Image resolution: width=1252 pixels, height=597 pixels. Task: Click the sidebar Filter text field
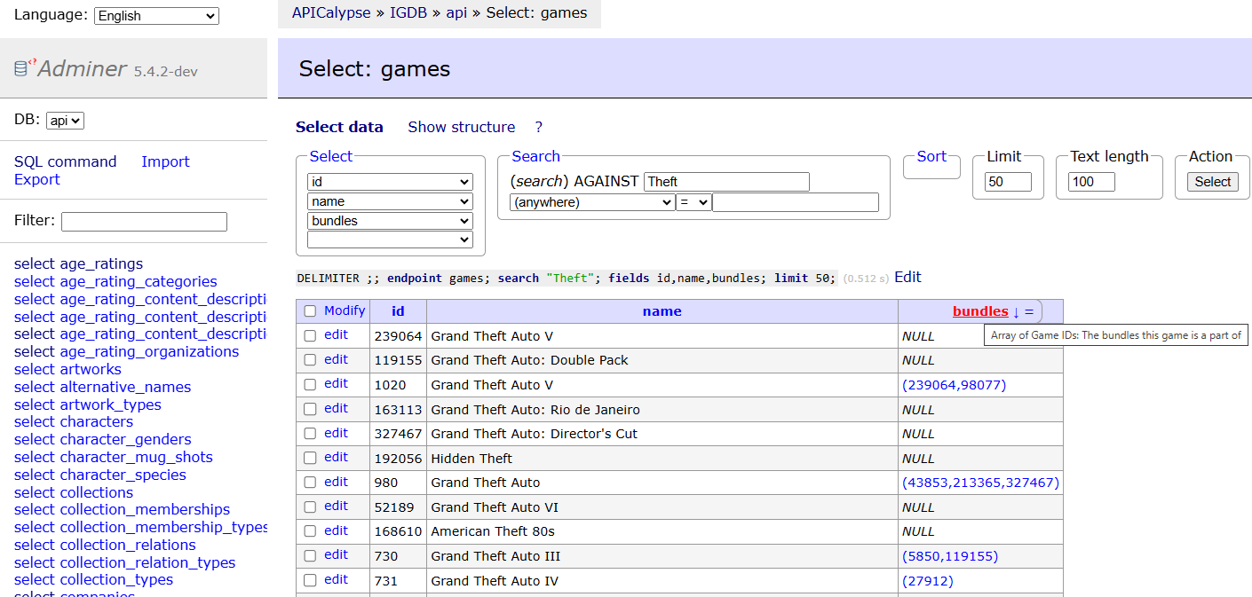point(144,222)
